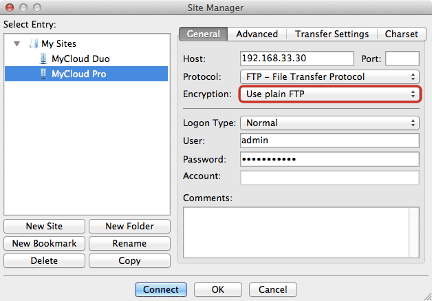Click the Rename button

[129, 243]
